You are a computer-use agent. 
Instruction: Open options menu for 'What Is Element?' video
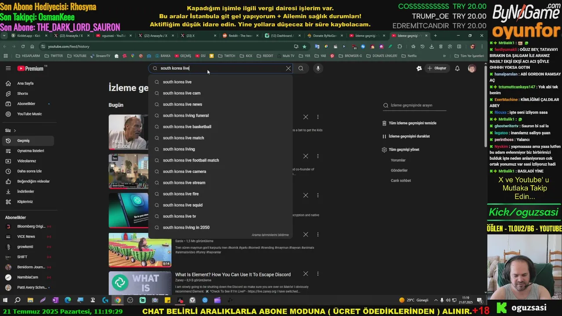pyautogui.click(x=318, y=274)
